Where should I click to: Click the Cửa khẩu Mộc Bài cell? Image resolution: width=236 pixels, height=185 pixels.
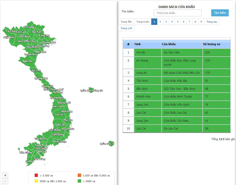pos(182,81)
